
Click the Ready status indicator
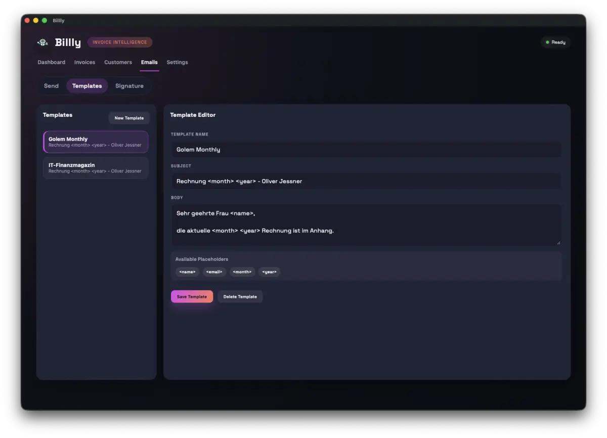(x=555, y=42)
